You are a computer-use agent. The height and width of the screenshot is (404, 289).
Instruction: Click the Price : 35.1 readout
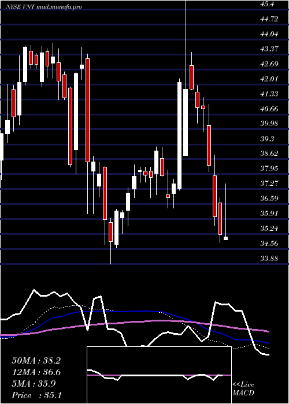[x=36, y=395]
